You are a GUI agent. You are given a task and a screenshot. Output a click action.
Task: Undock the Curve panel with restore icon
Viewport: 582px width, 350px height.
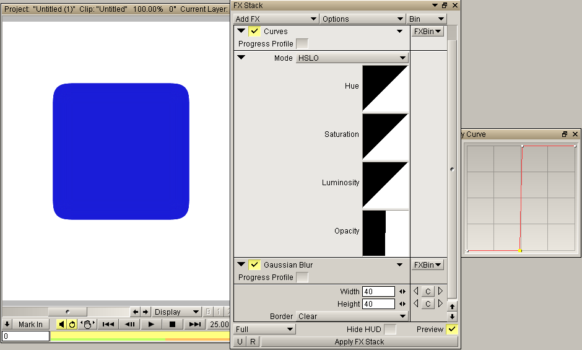coord(565,134)
